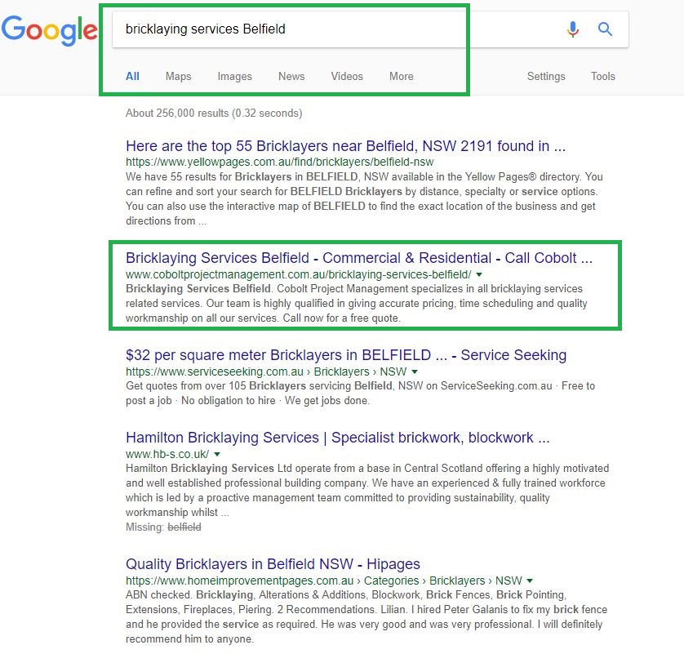Click the coboltprojectmanagement.com.au URL
Screen dimensions: 684x654
299,274
